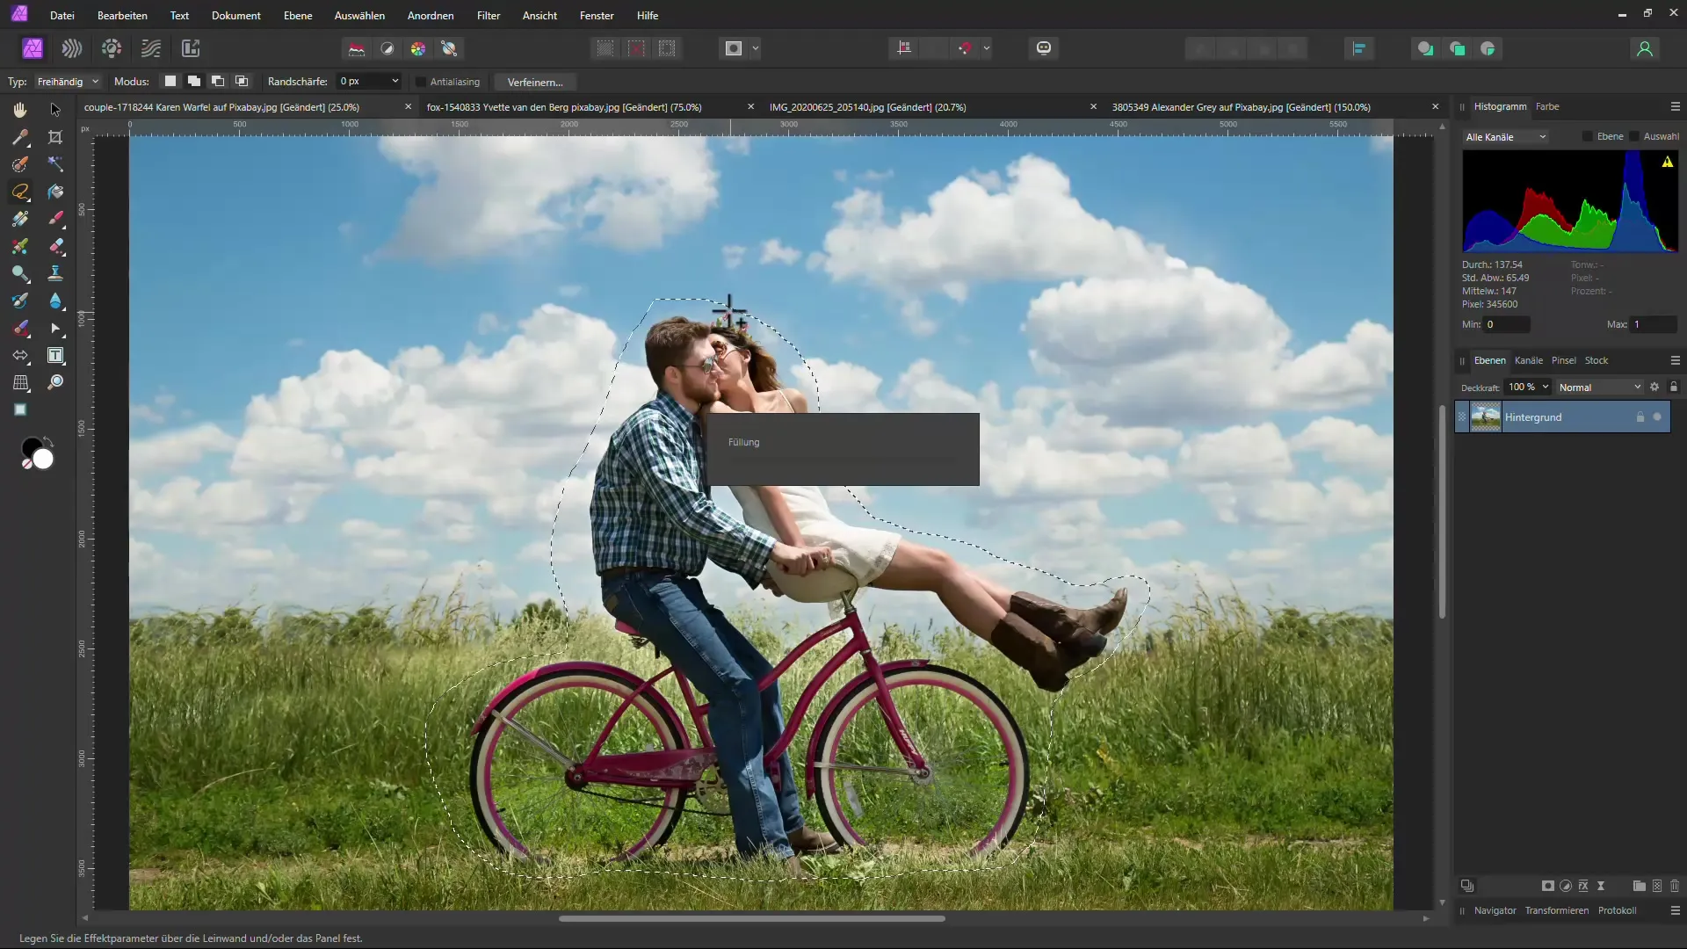Image resolution: width=1687 pixels, height=949 pixels.
Task: Select the Clone Stamp tool
Action: (55, 273)
